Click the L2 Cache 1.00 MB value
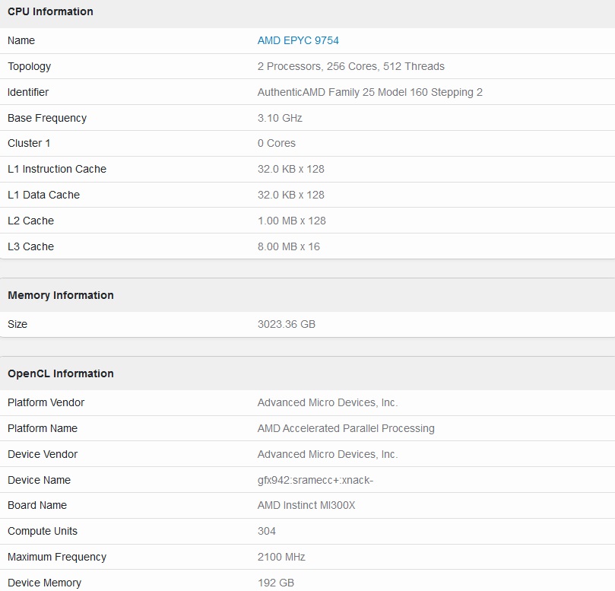The width and height of the screenshot is (615, 591). (x=291, y=221)
